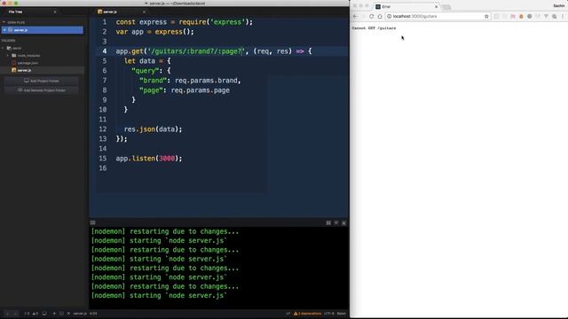
Task: Click the last nodemon 'starting node server.js' line
Action: click(159, 295)
